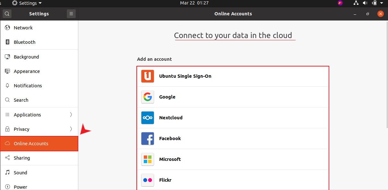Click the search icon in Settings header
The height and width of the screenshot is (190, 388).
[x=7, y=14]
